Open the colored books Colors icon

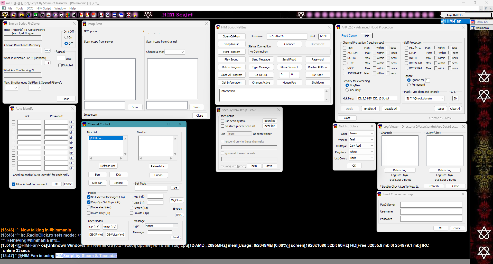[x=68, y=15]
